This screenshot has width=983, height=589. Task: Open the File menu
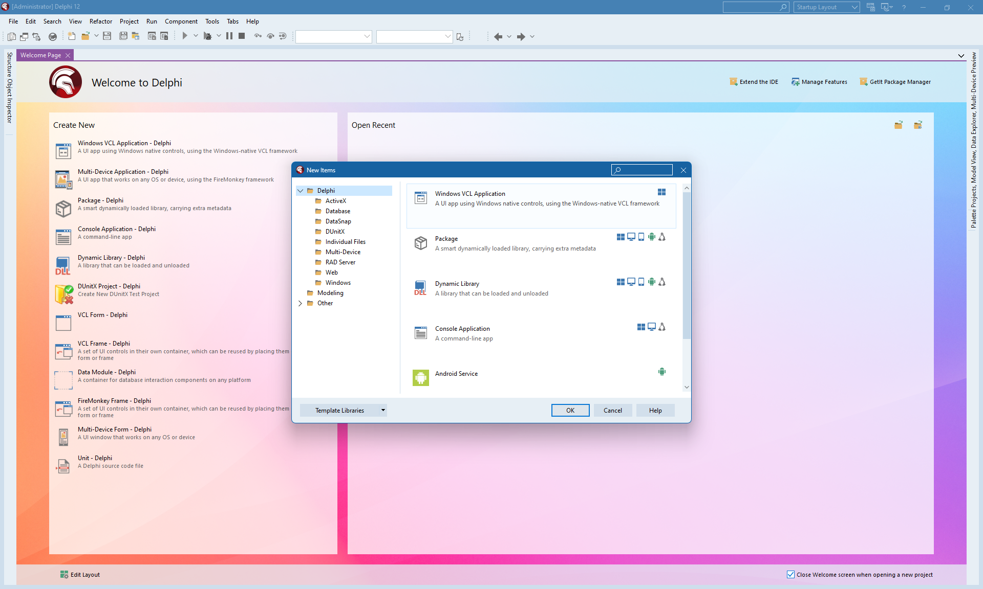coord(13,21)
